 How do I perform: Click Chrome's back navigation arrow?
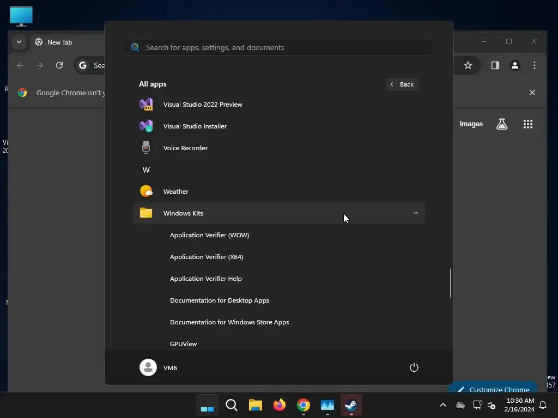[20, 65]
